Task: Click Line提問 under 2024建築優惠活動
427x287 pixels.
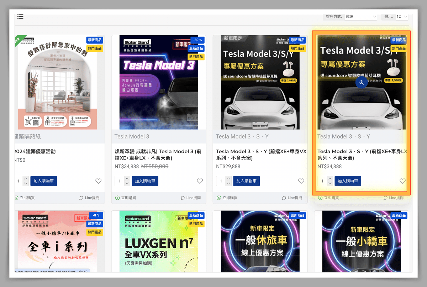Action: pyautogui.click(x=89, y=198)
